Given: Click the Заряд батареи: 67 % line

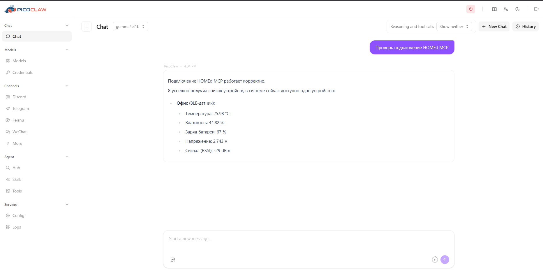Looking at the screenshot, I should [206, 132].
